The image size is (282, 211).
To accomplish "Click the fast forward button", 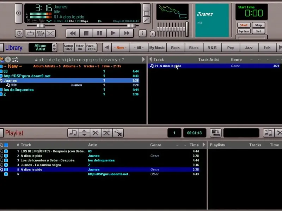I will (127, 33).
